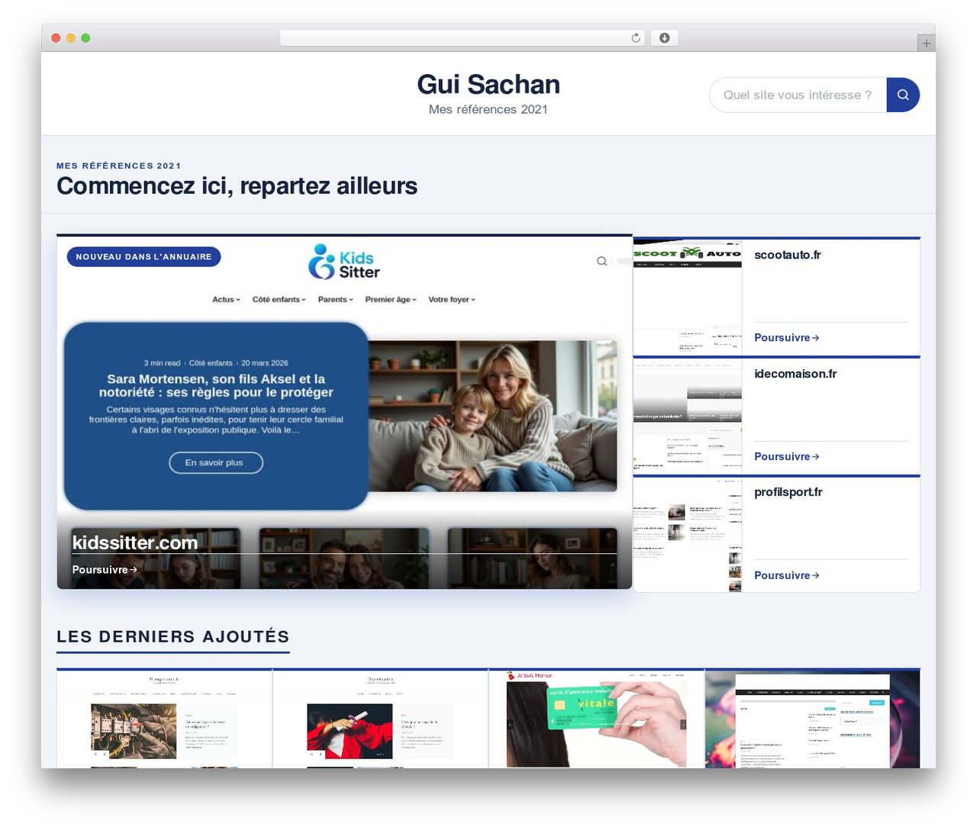
Task: Open the idecomaison.fr site thumbnail
Action: coord(688,416)
